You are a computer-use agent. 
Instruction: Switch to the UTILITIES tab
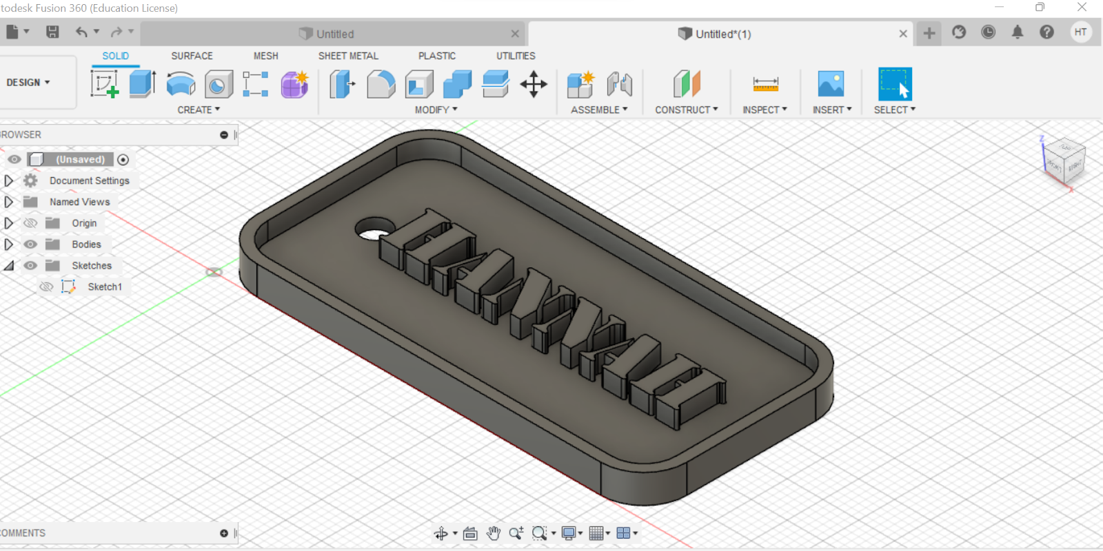(x=516, y=56)
